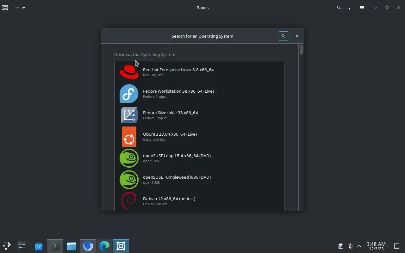This screenshot has width=405, height=253.
Task: Click the Fedora Silverblue logo icon
Action: (129, 115)
